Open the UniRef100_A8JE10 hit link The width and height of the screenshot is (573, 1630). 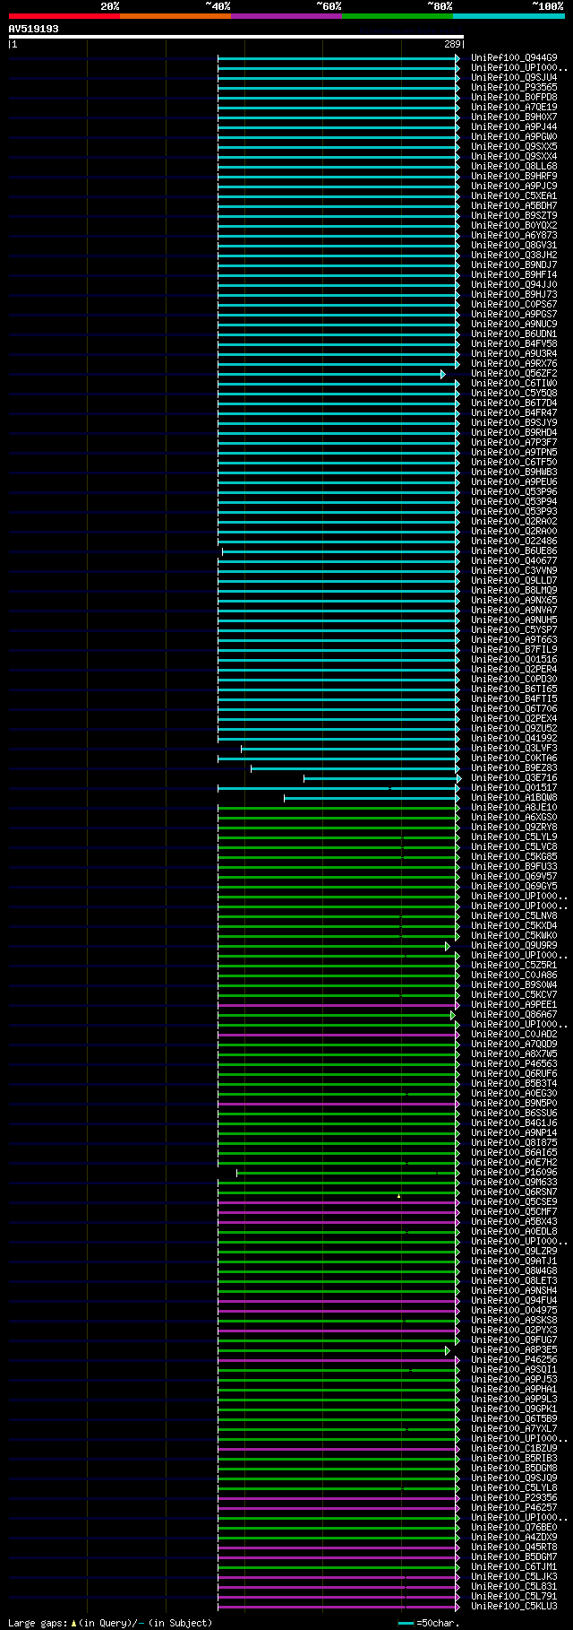point(514,808)
